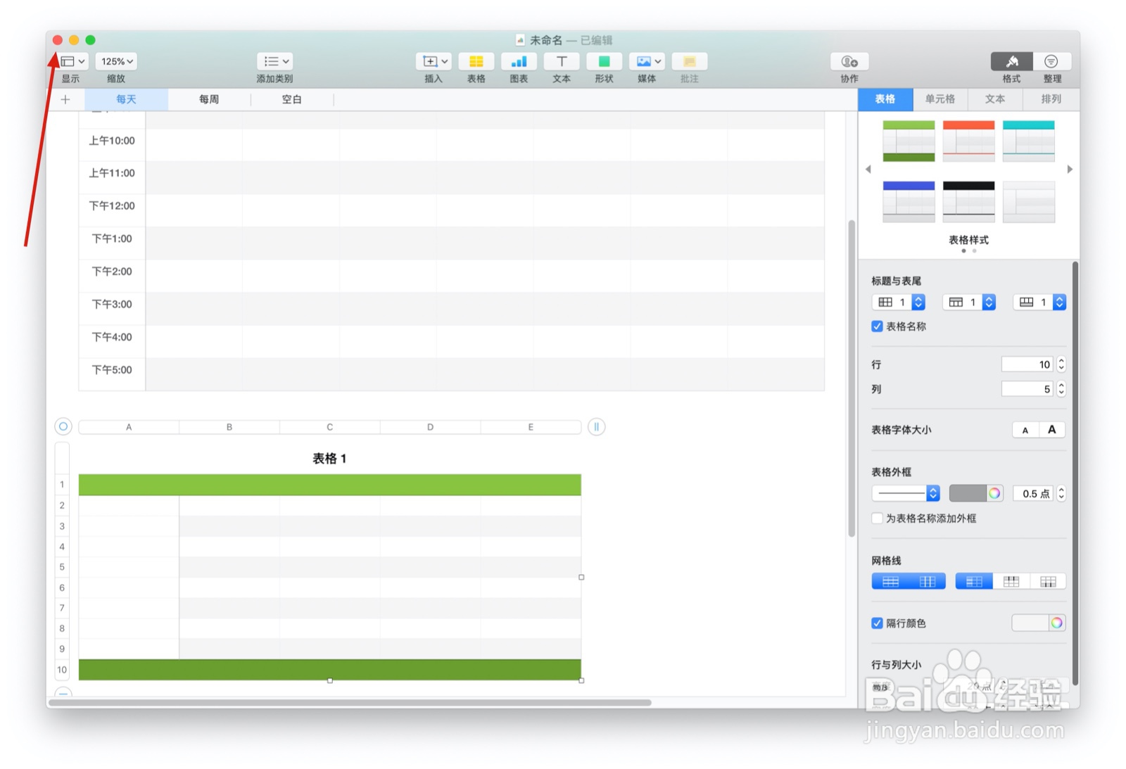Toggle the 表格名称 checkbox
This screenshot has height=769, width=1126.
[x=877, y=326]
